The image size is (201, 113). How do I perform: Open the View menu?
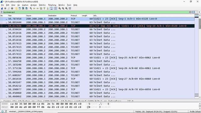click(x=13, y=5)
